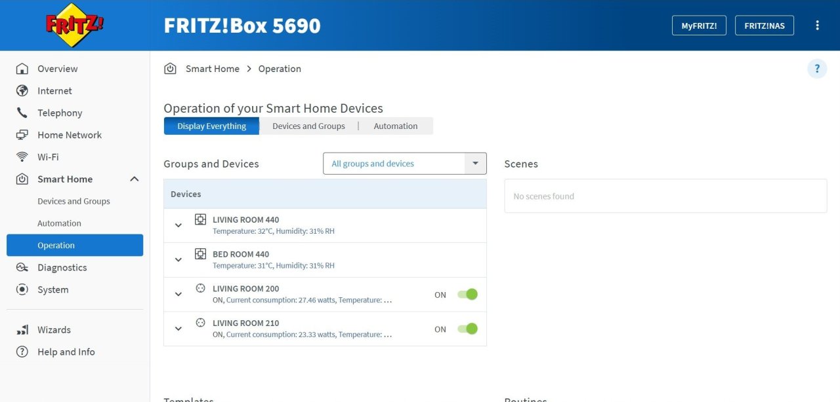Viewport: 840px width, 402px height.
Task: Turn off the LIVING ROOM 210 switch
Action: coord(467,329)
